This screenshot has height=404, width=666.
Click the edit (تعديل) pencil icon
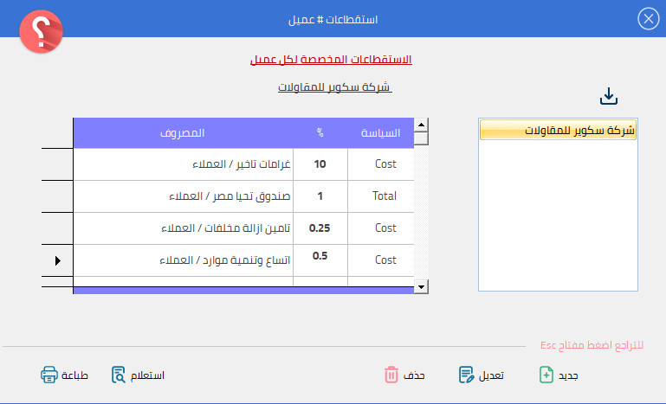point(467,375)
